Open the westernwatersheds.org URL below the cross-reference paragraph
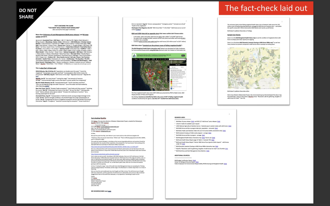Viewport: 330px width, 206px height. tap(105, 154)
